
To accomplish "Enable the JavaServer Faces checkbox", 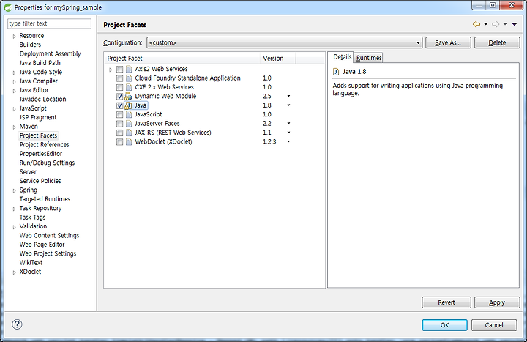I will click(x=119, y=124).
